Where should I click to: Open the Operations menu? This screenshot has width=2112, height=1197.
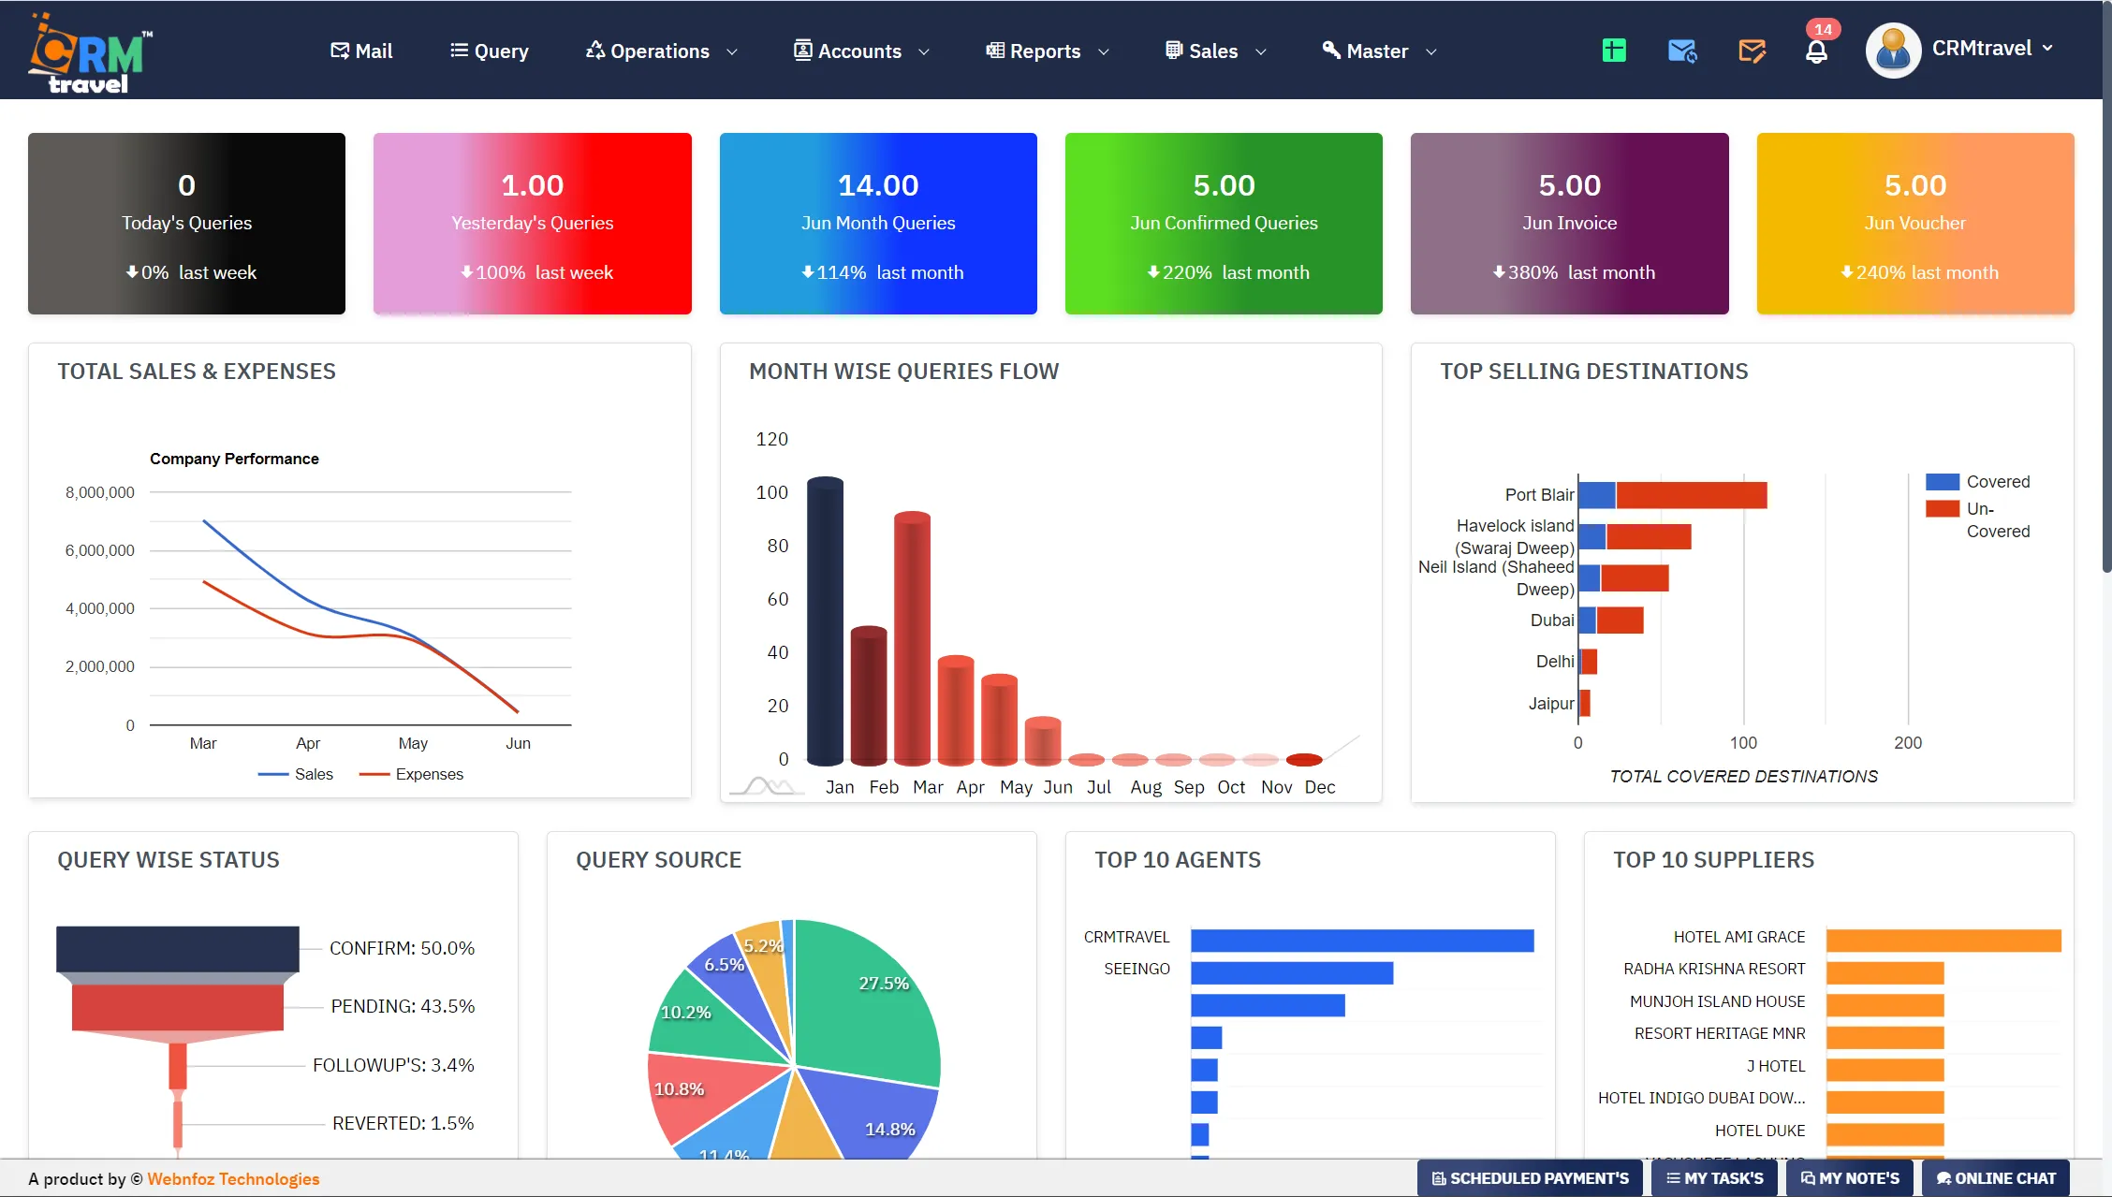(x=662, y=51)
